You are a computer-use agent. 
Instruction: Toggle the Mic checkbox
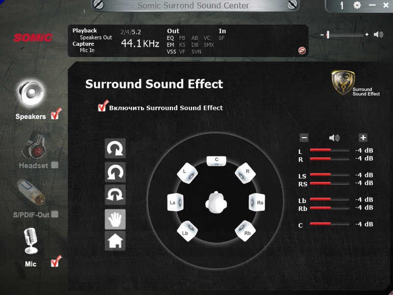coord(56,262)
